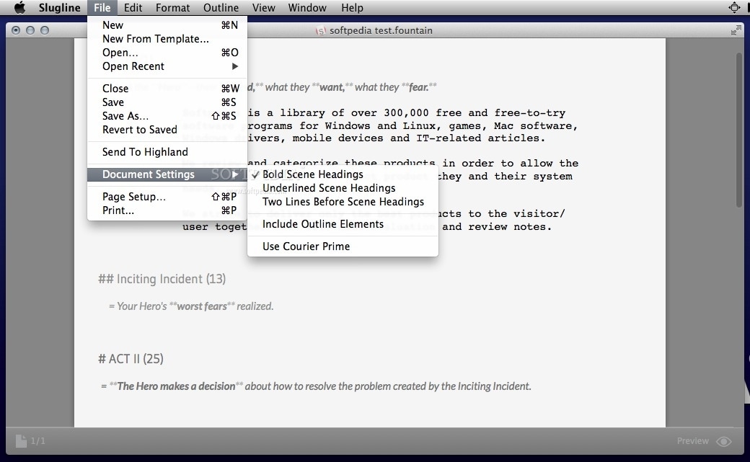Toggle the Preview eye icon

tap(724, 441)
